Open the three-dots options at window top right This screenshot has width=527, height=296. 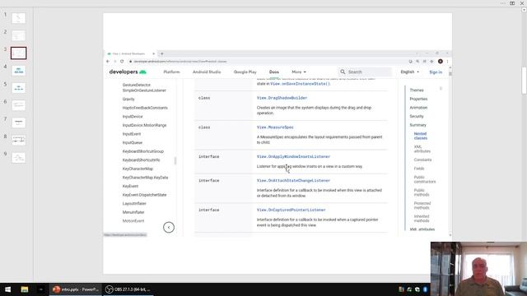503,3
